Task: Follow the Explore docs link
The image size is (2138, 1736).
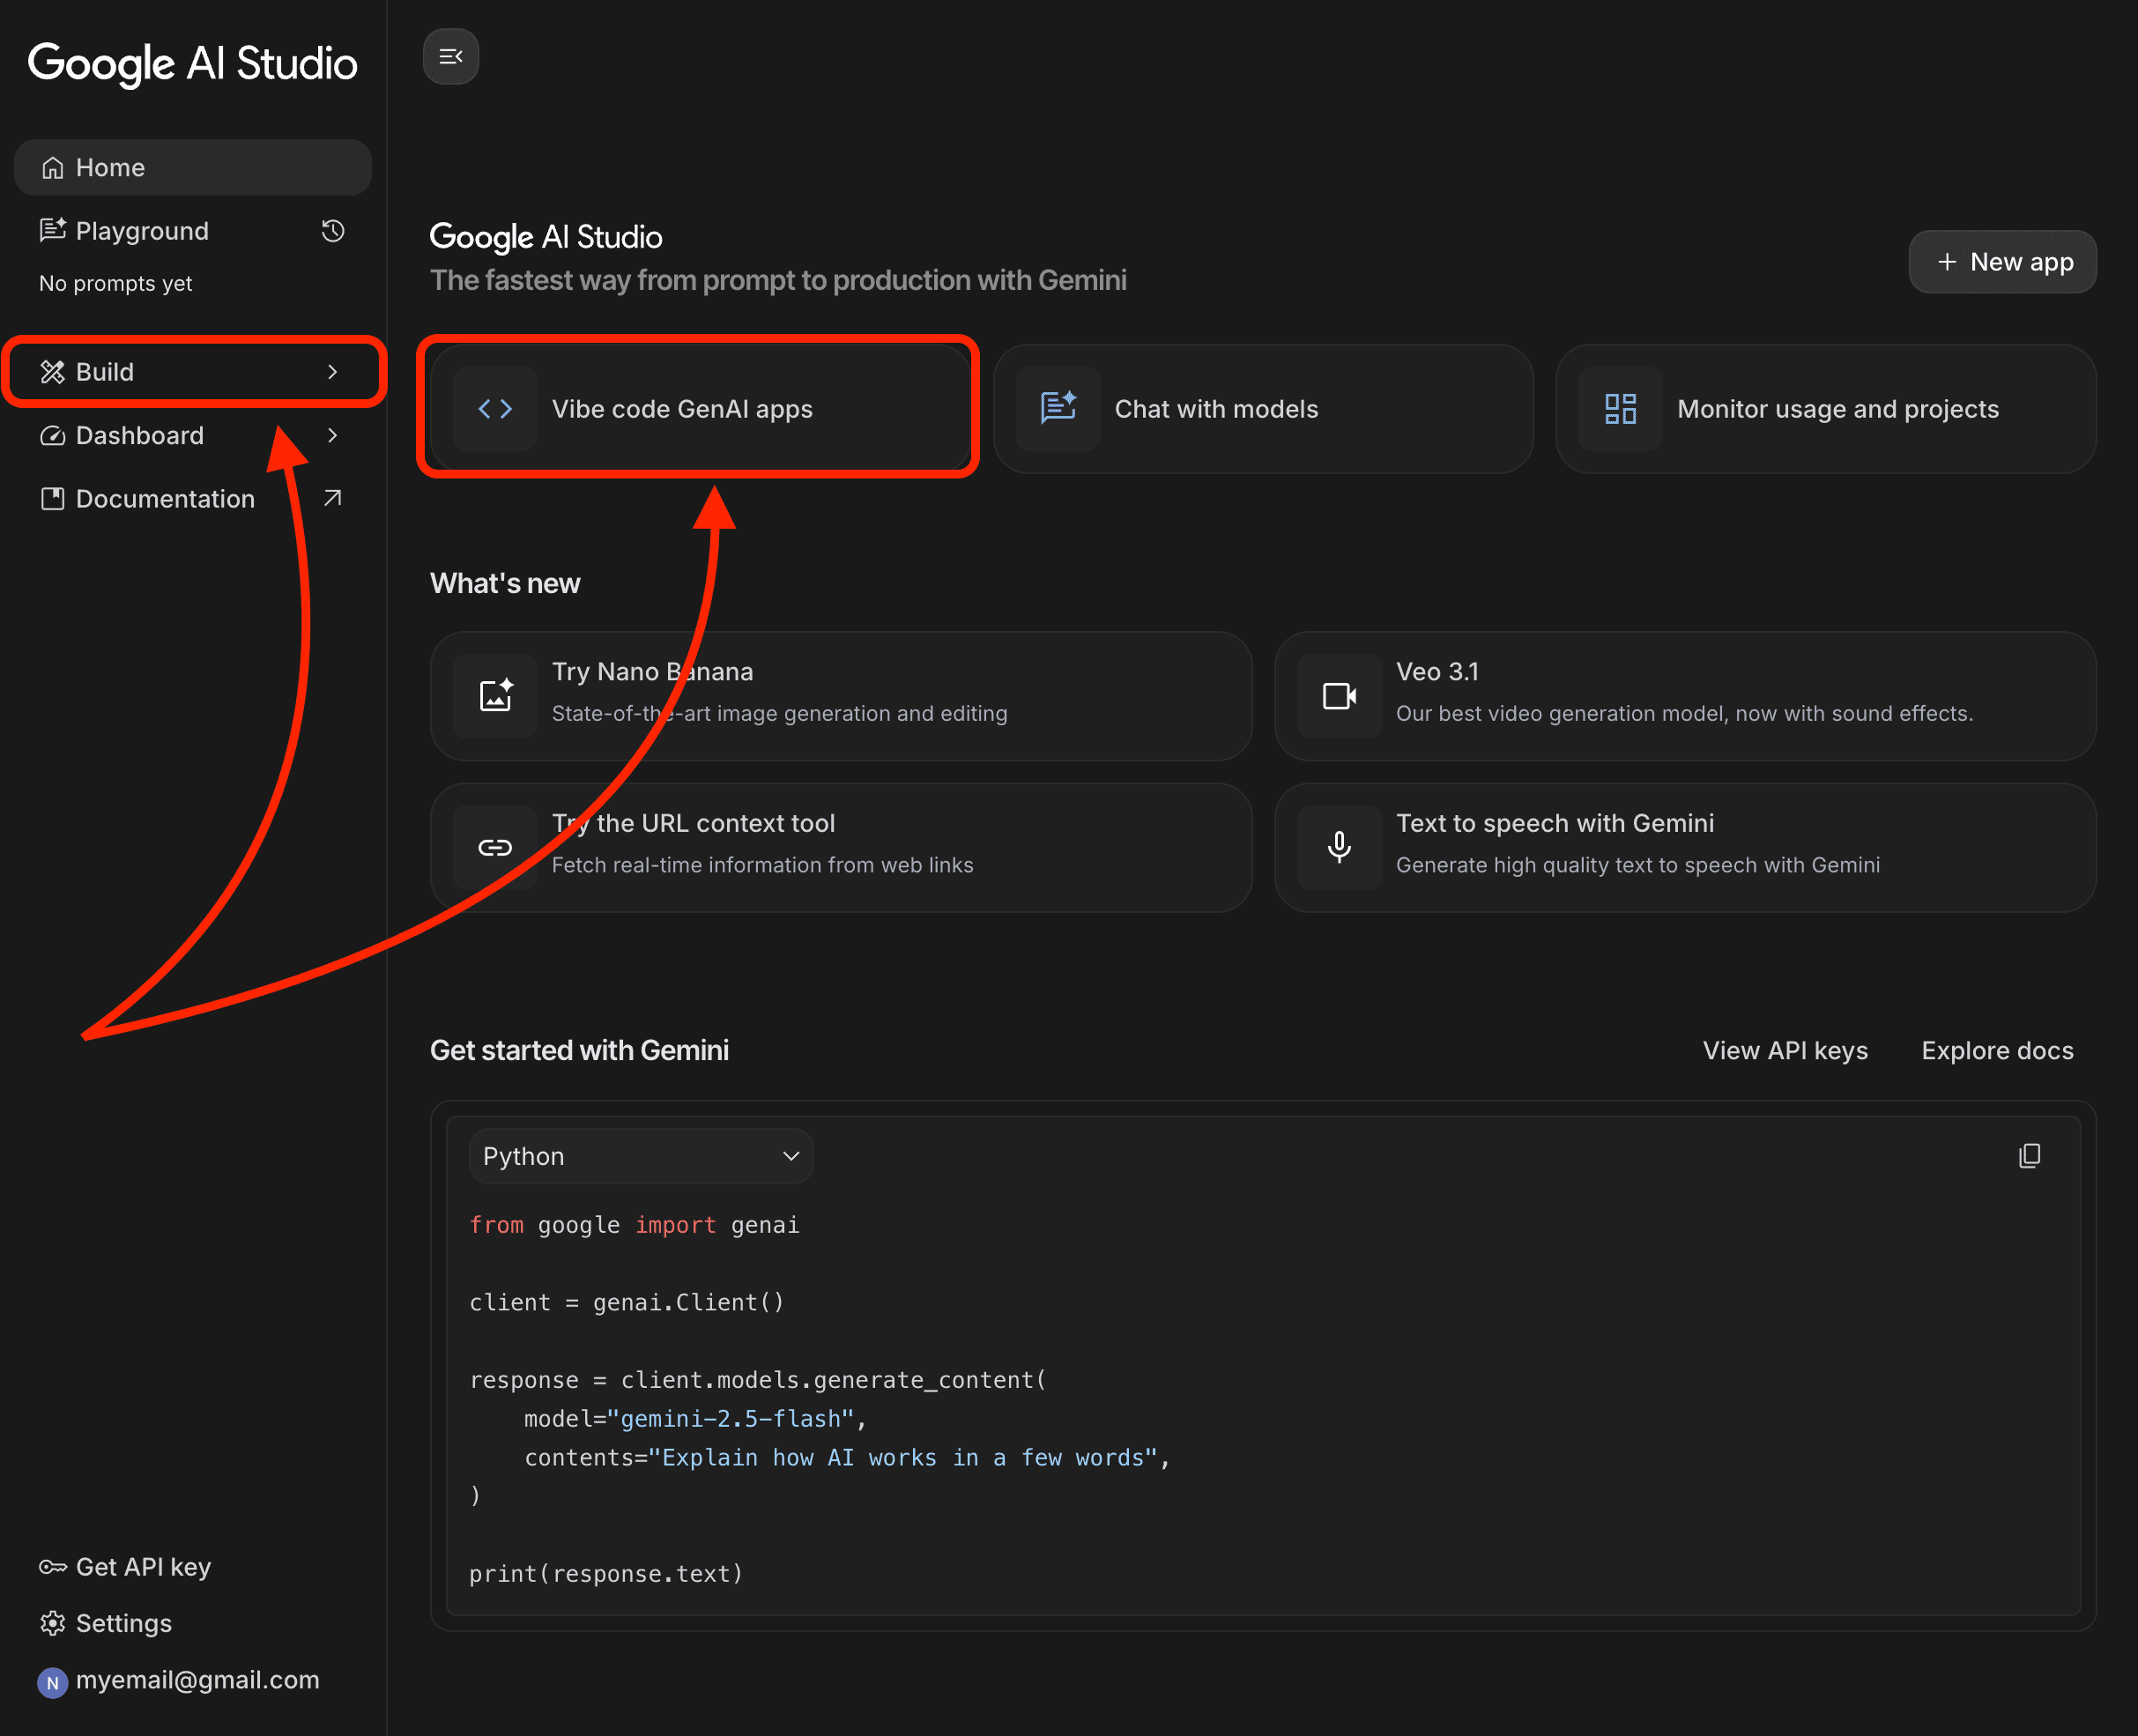Action: pyautogui.click(x=1997, y=1050)
